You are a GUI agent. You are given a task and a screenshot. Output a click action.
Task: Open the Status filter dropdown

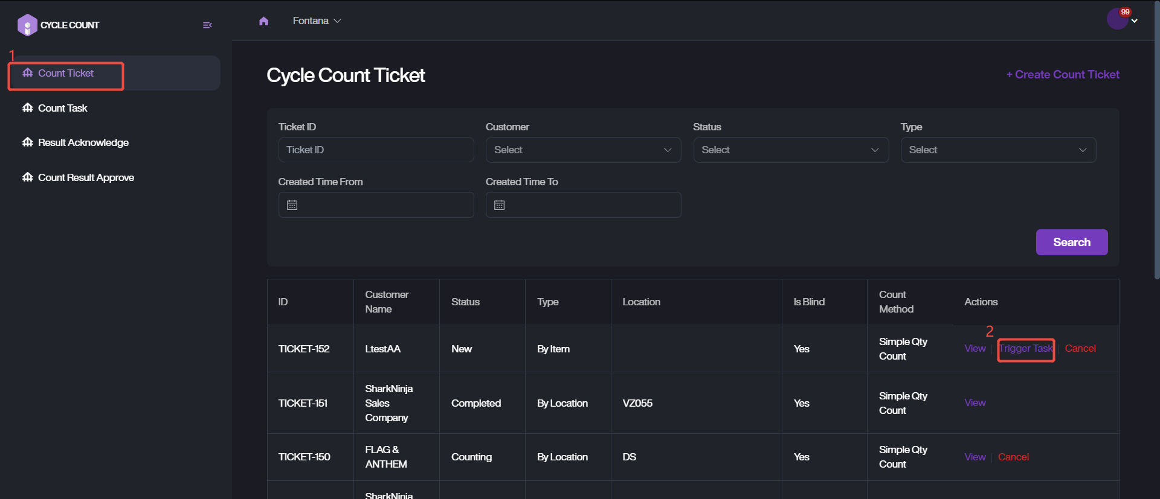click(790, 150)
